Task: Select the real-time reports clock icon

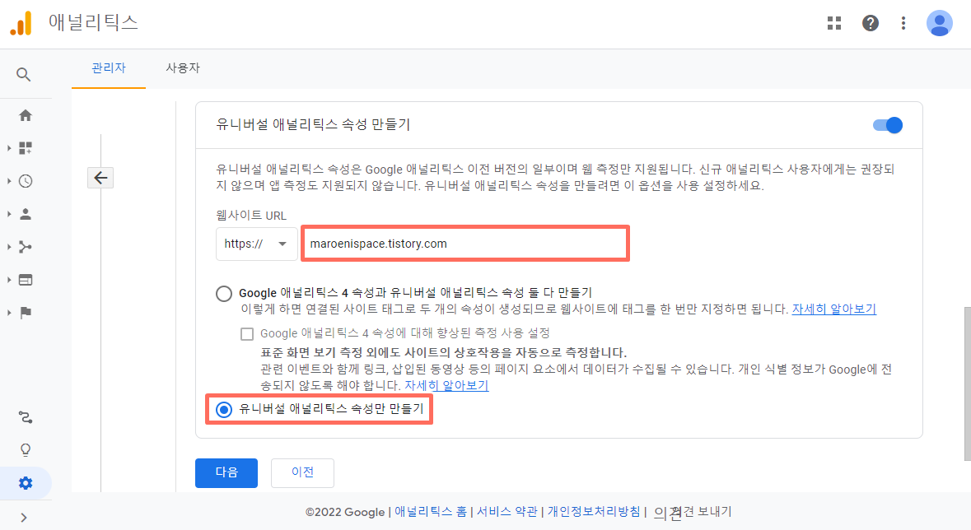Action: click(25, 180)
